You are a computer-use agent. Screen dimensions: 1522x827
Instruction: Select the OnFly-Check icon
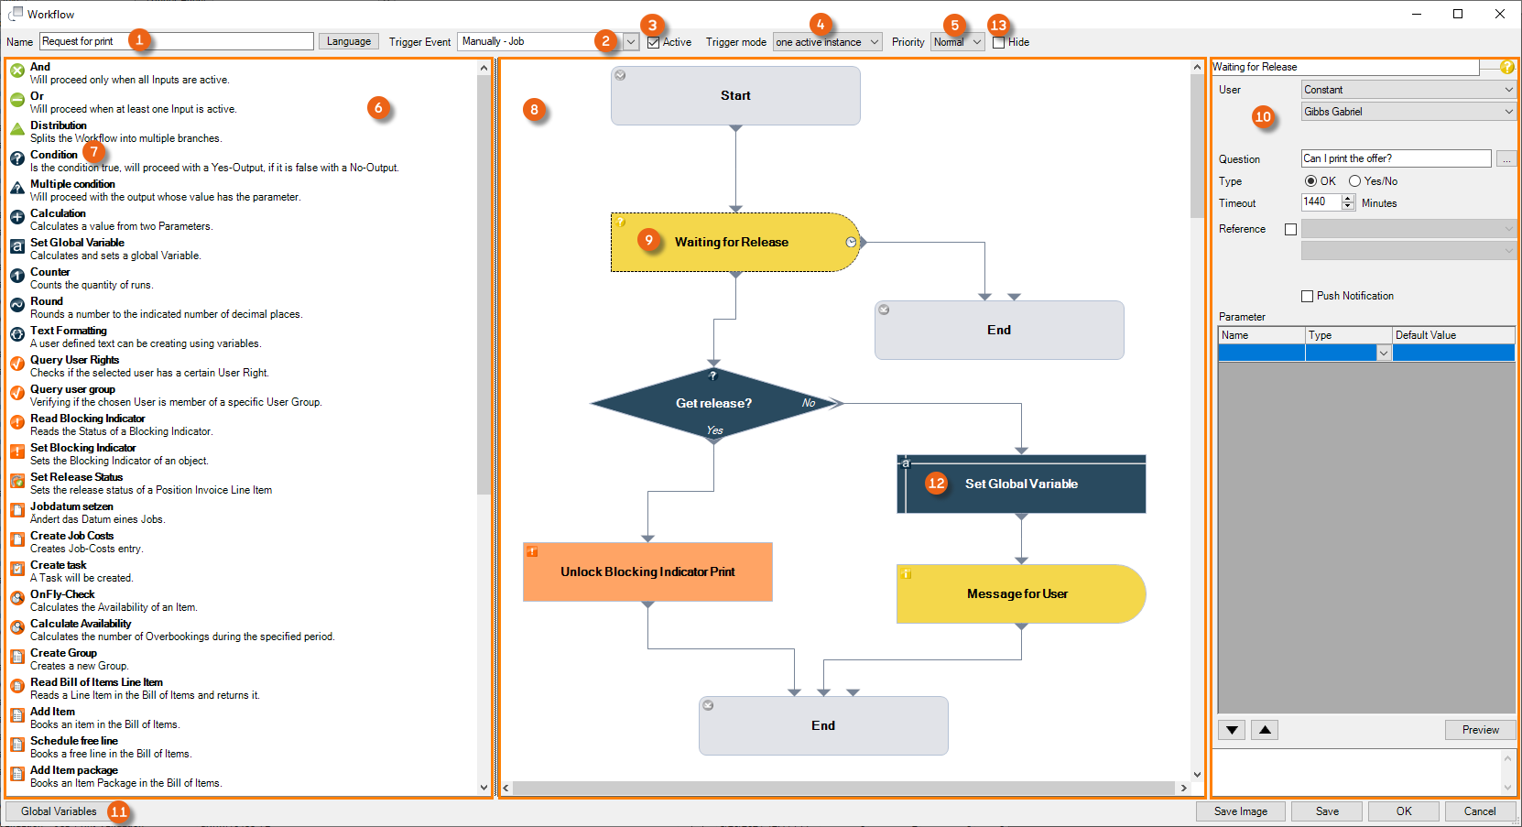click(16, 598)
